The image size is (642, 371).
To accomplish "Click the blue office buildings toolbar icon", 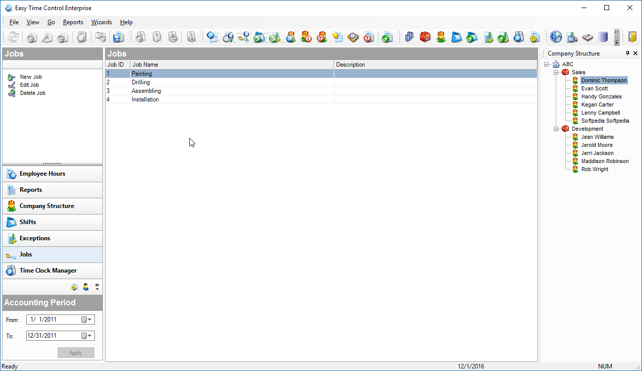I will pos(409,37).
